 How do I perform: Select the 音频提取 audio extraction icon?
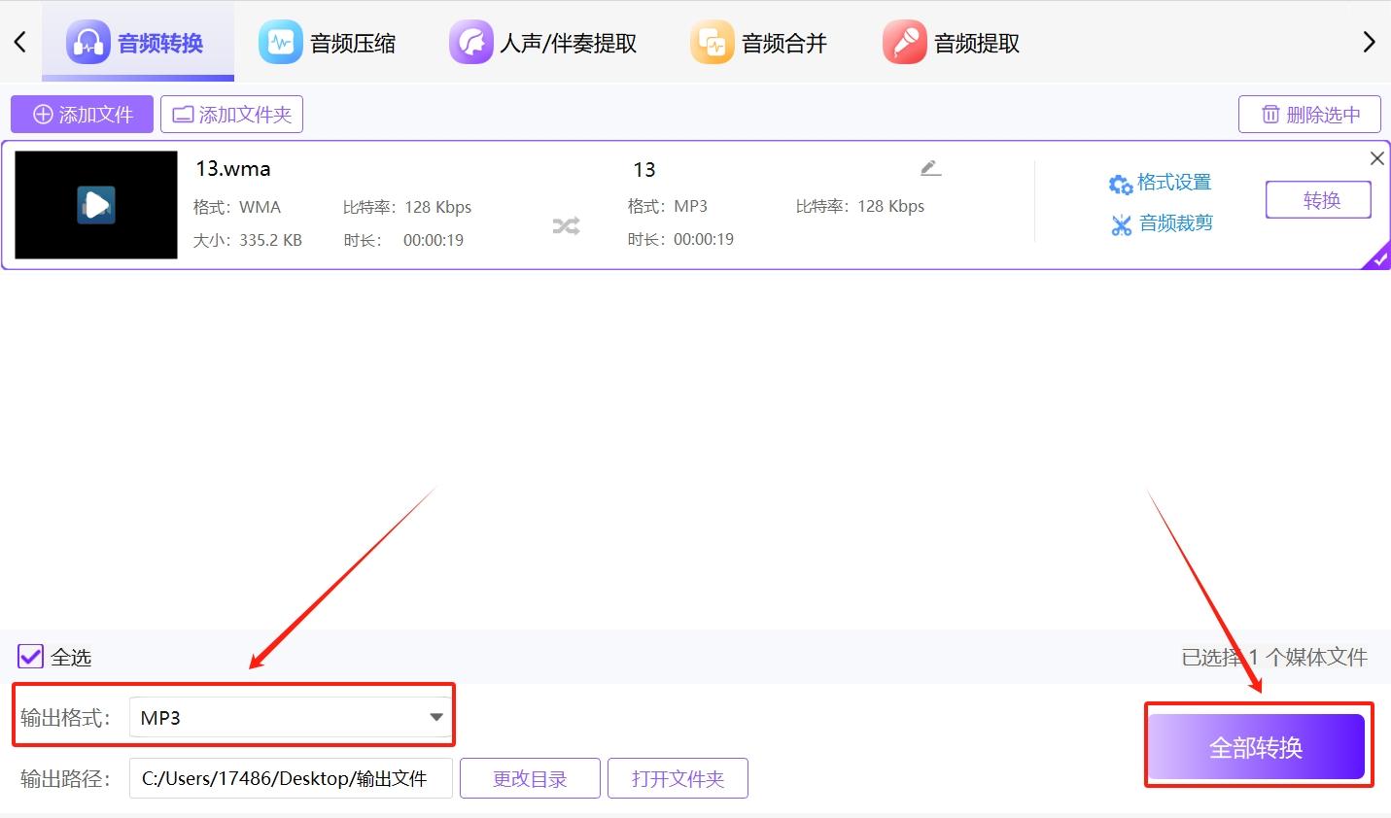(903, 41)
